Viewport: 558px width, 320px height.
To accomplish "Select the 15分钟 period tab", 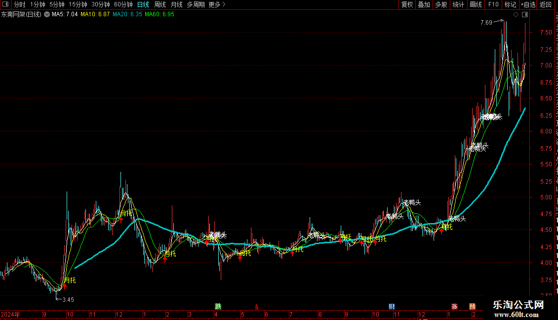I will tap(78, 4).
